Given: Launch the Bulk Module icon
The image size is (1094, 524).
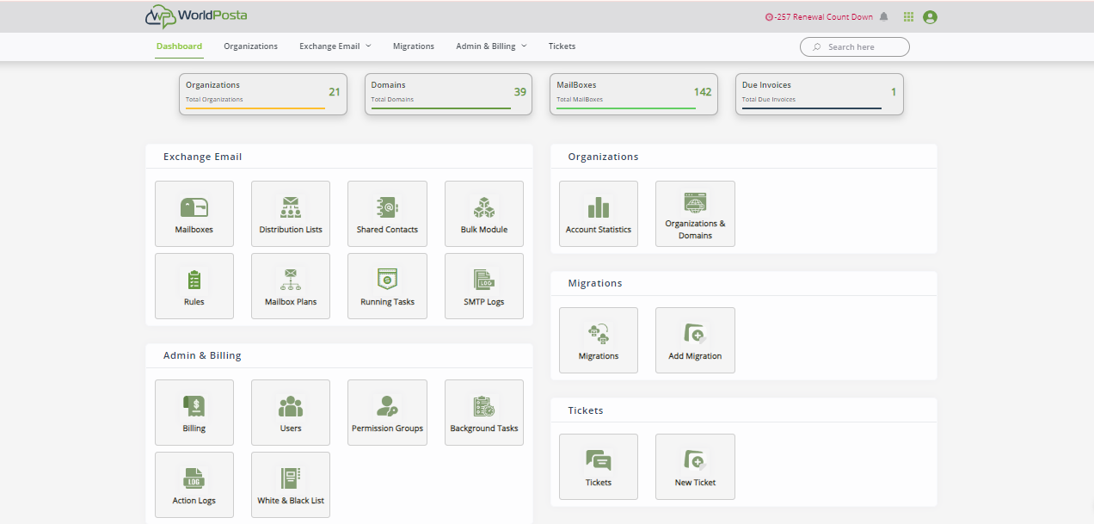Looking at the screenshot, I should point(483,209).
